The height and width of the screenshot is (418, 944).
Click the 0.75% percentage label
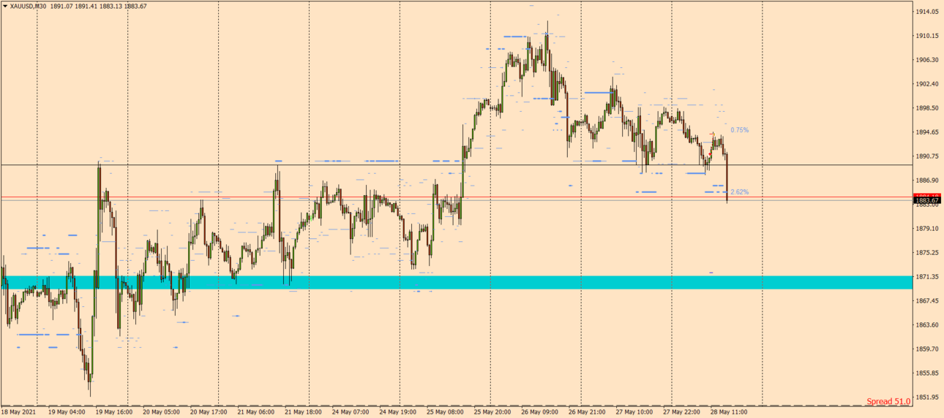pyautogui.click(x=739, y=130)
